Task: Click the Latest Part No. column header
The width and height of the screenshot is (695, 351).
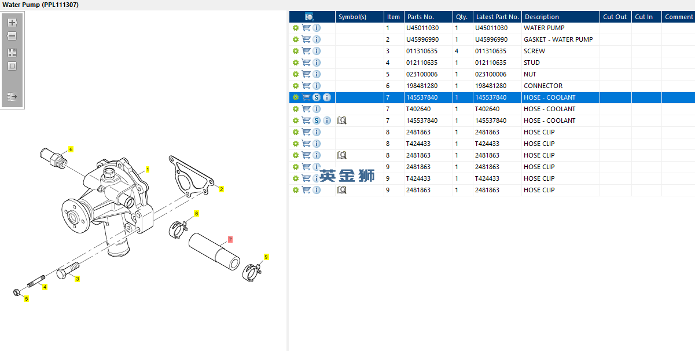Action: click(497, 17)
